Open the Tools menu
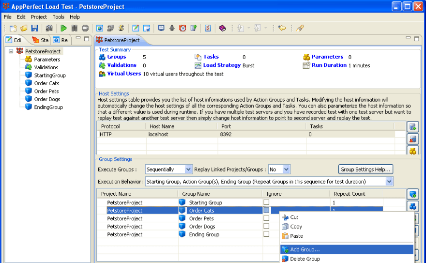This screenshot has width=426, height=263. 59,17
